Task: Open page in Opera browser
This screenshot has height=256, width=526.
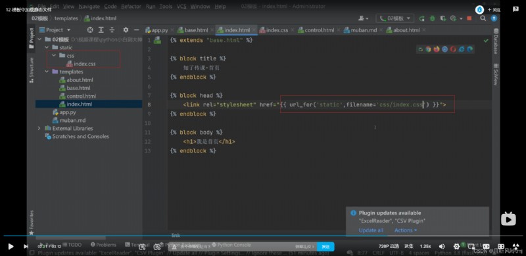Action: click(453, 49)
